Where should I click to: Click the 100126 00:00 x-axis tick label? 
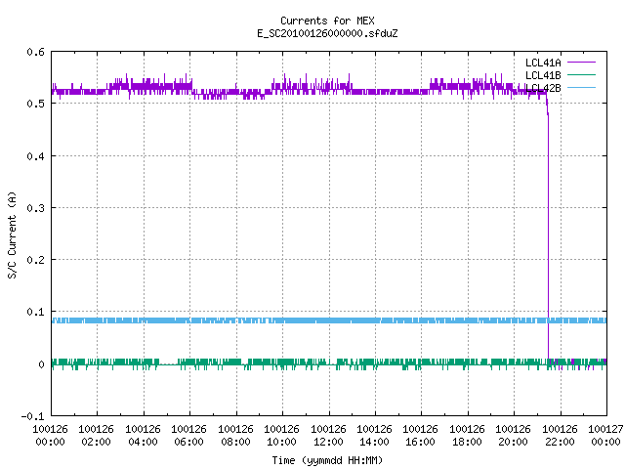[x=50, y=435]
